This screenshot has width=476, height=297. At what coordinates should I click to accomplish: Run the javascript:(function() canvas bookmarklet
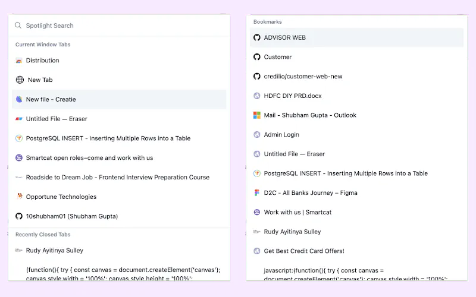356,274
